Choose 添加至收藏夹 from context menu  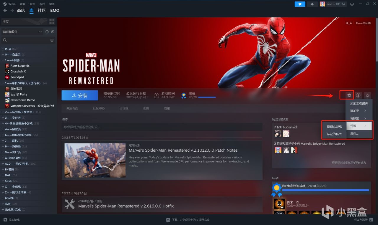tap(359, 103)
